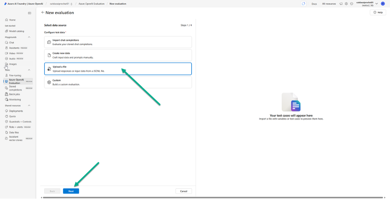Open the Model catalog icon in sidebar

[x=7, y=31]
